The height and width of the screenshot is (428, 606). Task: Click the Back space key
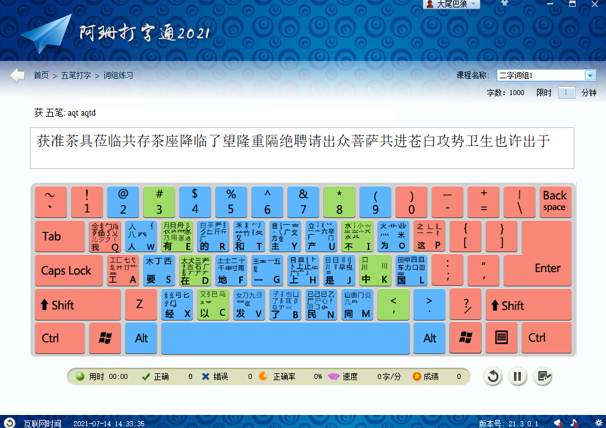click(x=555, y=202)
